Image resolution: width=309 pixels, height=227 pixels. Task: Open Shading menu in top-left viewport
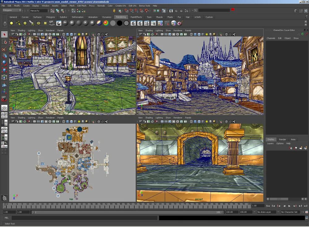pyautogui.click(x=21, y=30)
